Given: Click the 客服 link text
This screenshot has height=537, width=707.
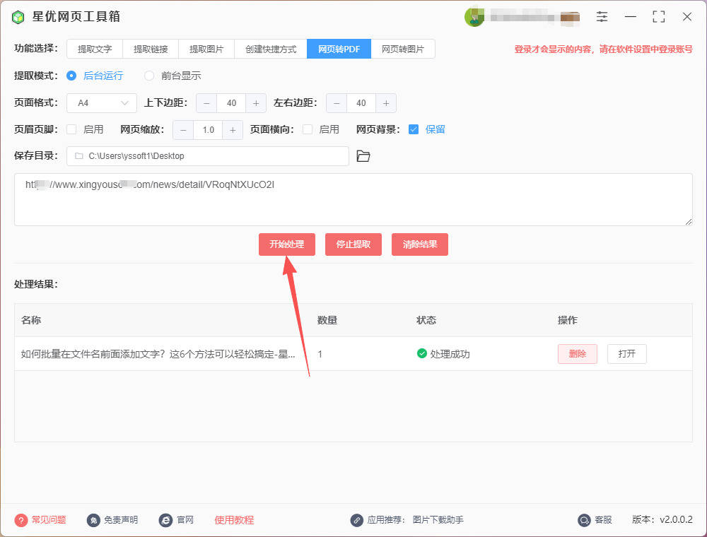Looking at the screenshot, I should point(603,520).
